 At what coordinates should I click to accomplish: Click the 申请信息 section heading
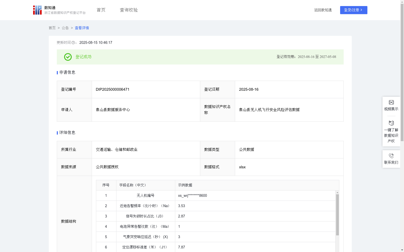(x=67, y=73)
